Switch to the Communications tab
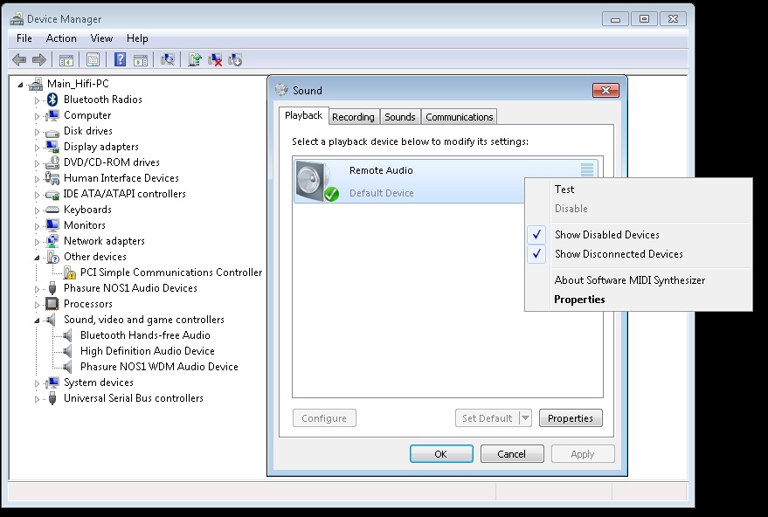This screenshot has width=768, height=517. (x=459, y=117)
